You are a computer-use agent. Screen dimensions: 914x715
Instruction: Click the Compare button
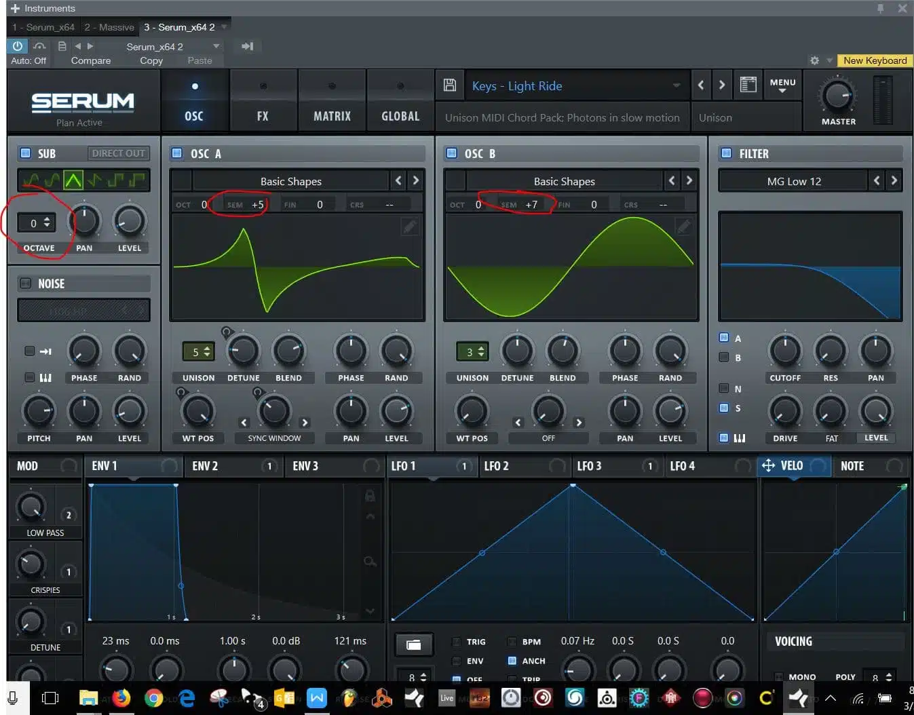(x=91, y=60)
